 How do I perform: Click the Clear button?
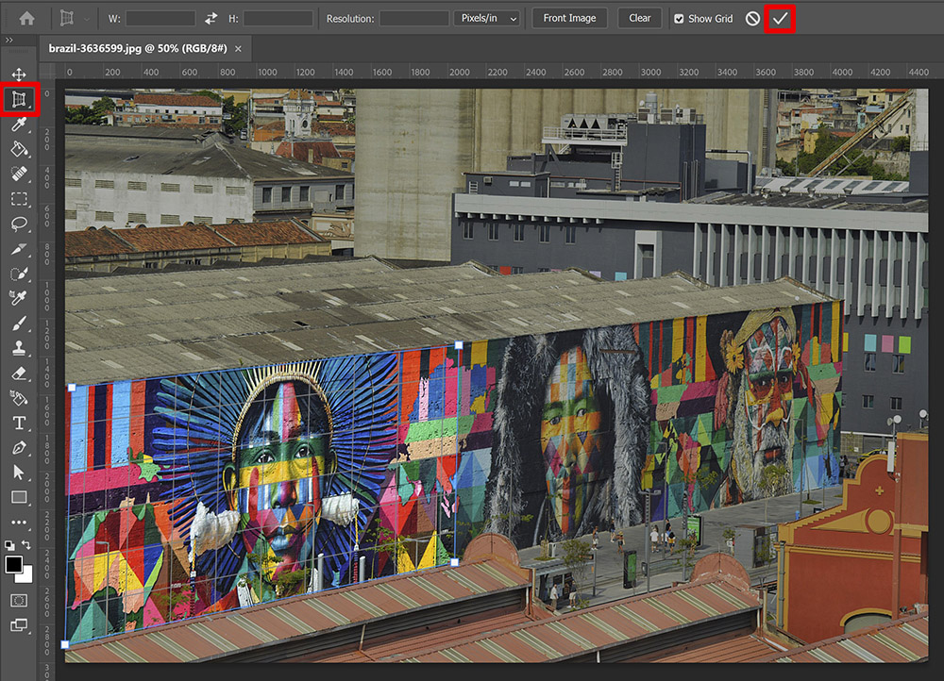pyautogui.click(x=639, y=18)
